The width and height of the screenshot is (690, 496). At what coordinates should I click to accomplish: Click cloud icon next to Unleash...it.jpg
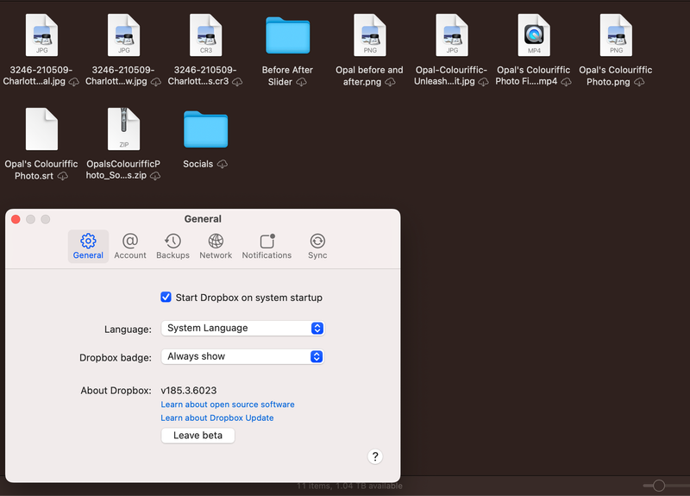coord(483,82)
